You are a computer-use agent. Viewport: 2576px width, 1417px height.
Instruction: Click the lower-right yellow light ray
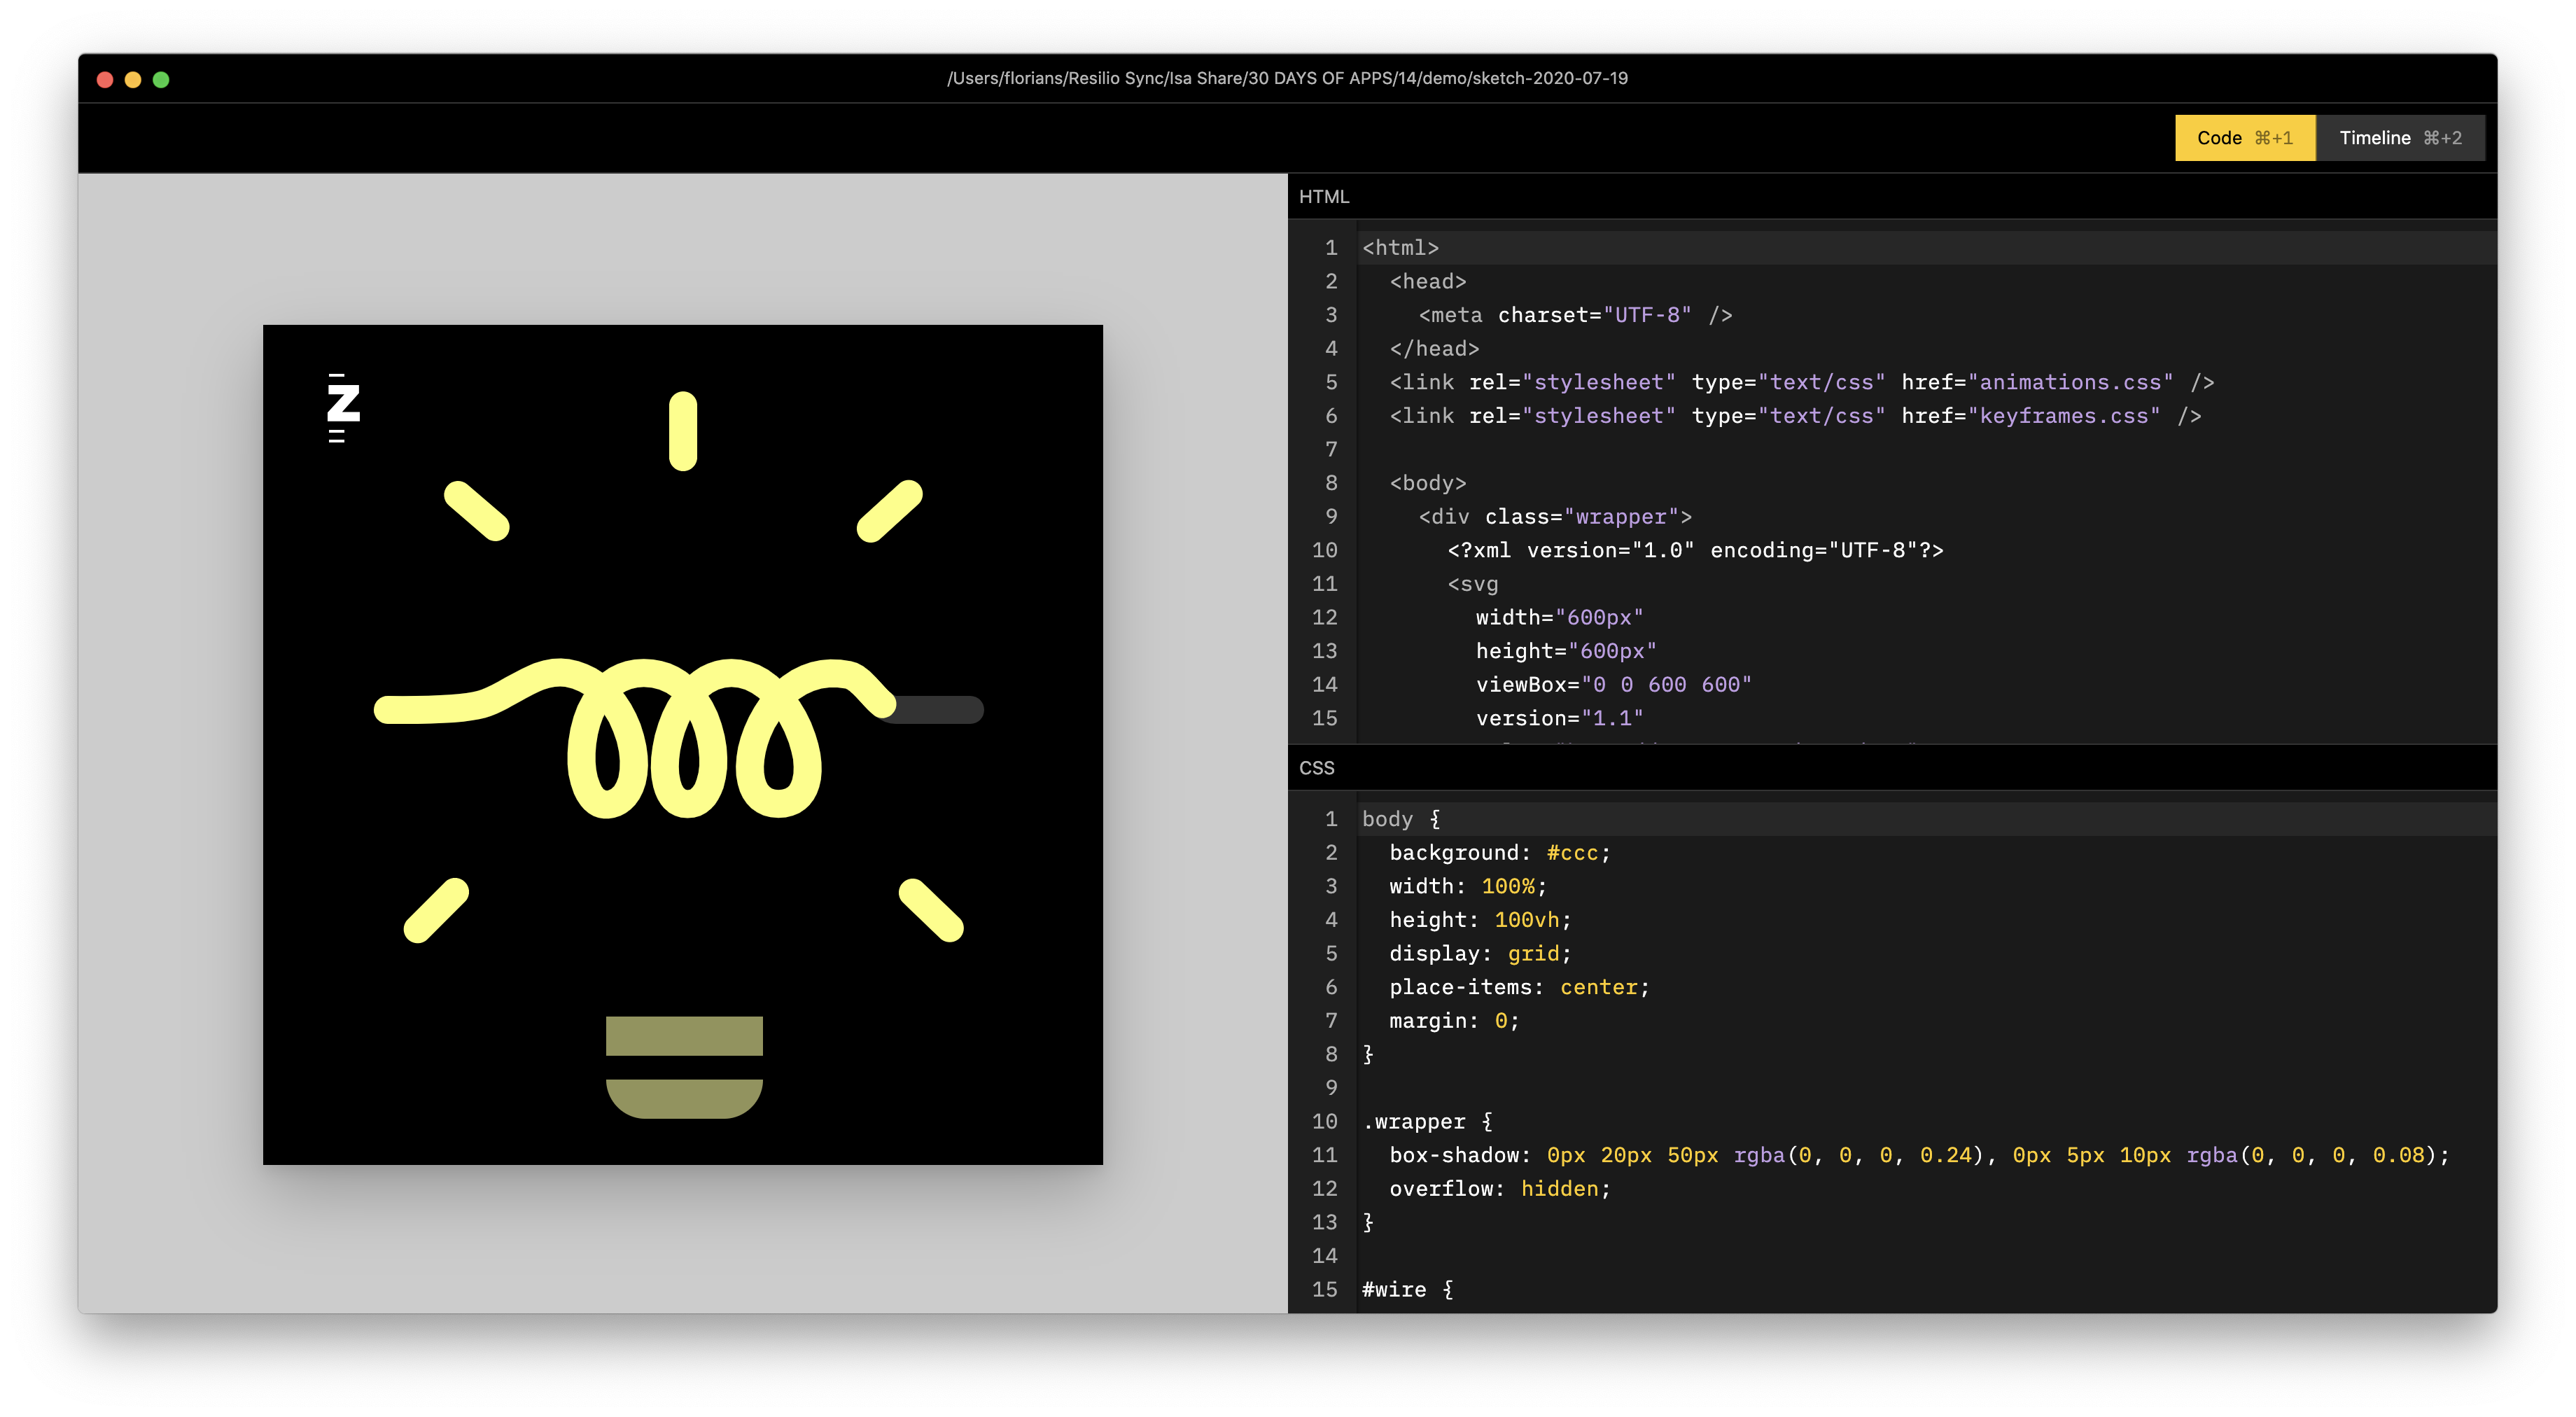[930, 910]
